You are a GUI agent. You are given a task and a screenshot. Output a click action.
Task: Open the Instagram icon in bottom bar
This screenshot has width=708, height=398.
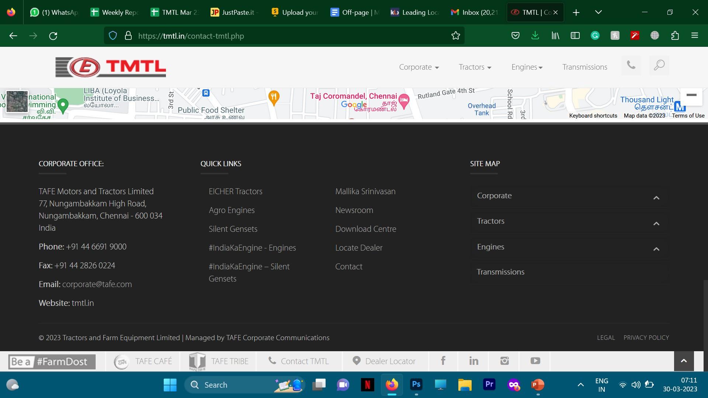504,361
